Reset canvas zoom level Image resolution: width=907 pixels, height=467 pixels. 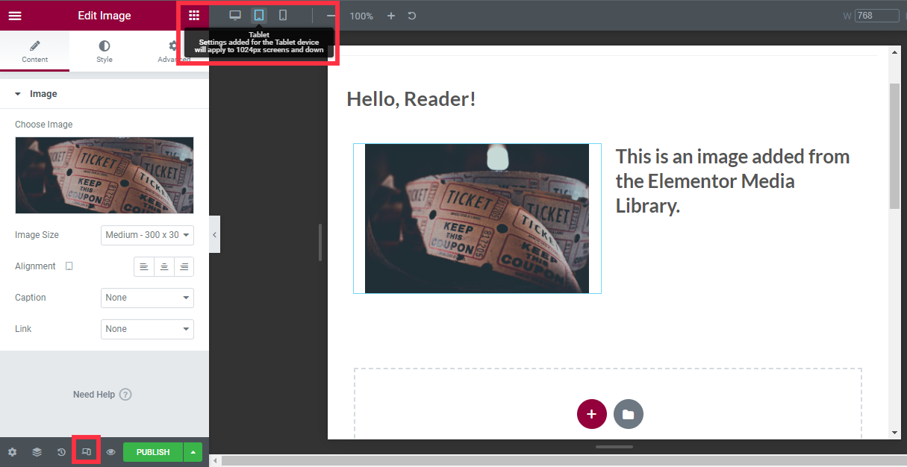412,16
